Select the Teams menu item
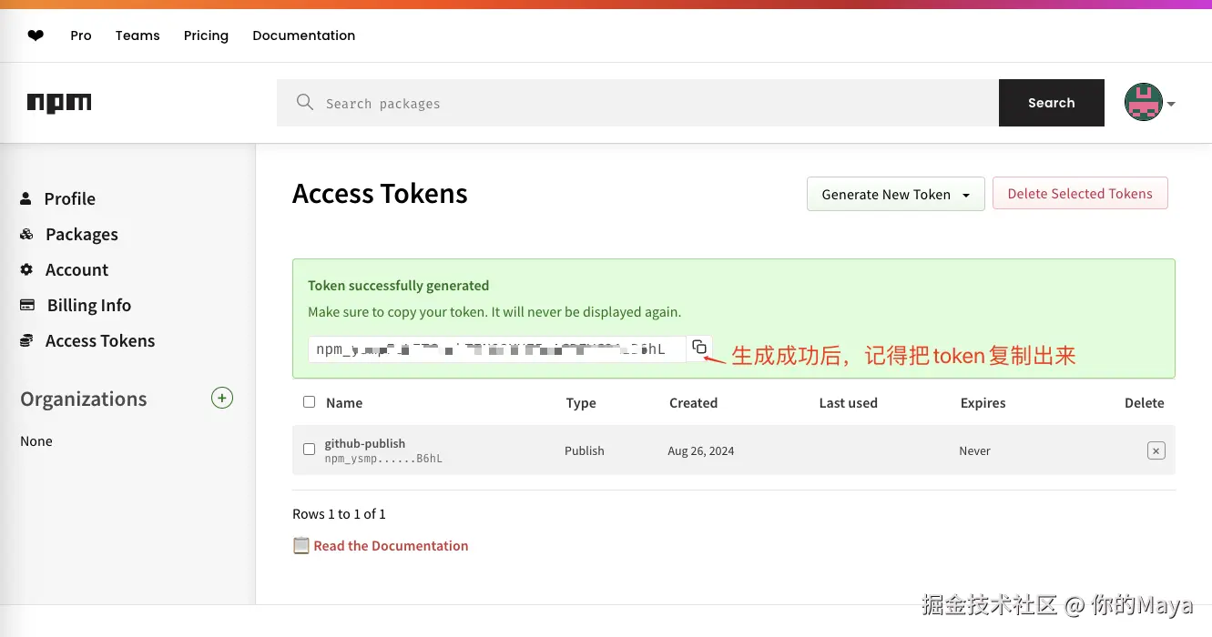This screenshot has width=1212, height=637. [x=137, y=35]
